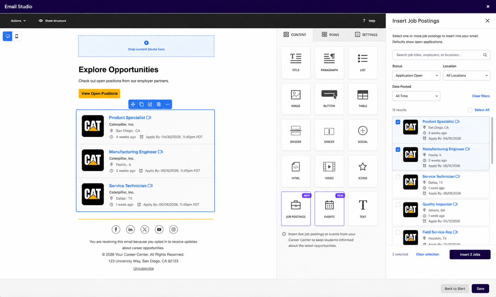Switch to mobile preview mode

pos(17,36)
